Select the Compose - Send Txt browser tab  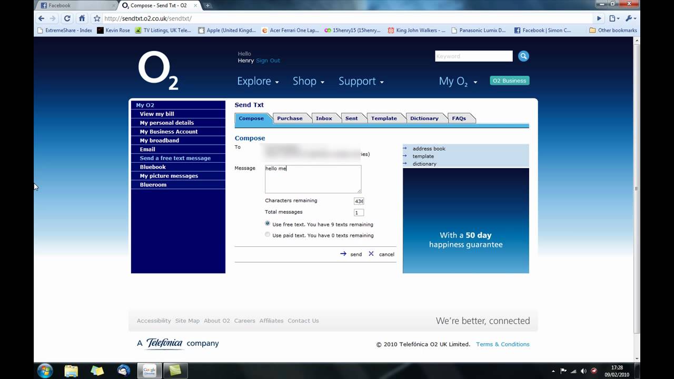158,5
